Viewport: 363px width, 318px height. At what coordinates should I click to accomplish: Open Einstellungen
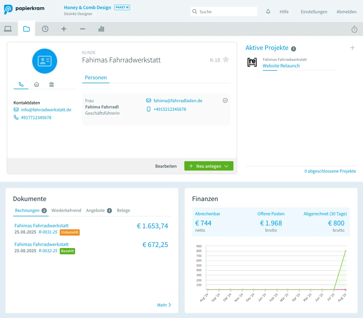point(314,12)
